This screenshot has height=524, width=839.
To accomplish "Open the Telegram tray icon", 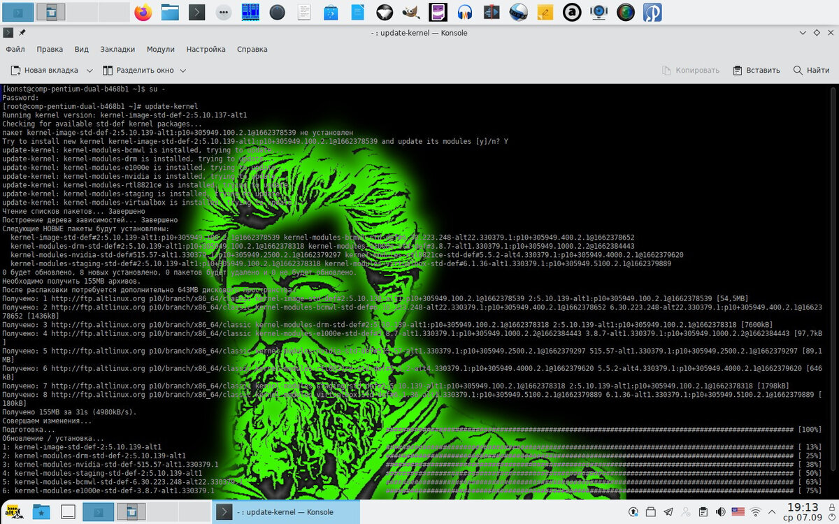I will (x=668, y=512).
